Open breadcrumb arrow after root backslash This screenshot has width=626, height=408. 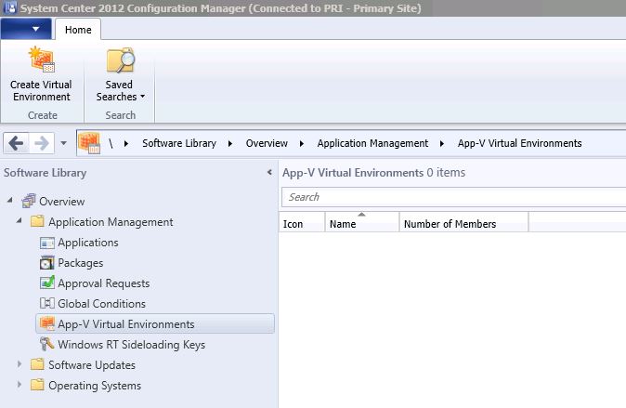point(126,143)
